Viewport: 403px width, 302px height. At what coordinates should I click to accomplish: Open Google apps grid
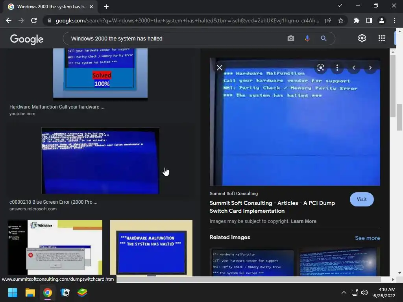(x=382, y=38)
